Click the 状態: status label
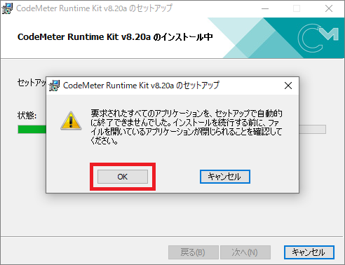The width and height of the screenshot is (345, 265). [x=27, y=116]
